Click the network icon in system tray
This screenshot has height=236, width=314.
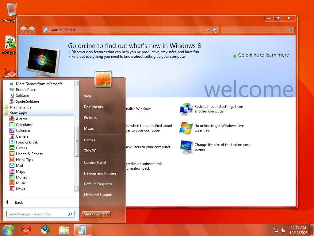276,230
